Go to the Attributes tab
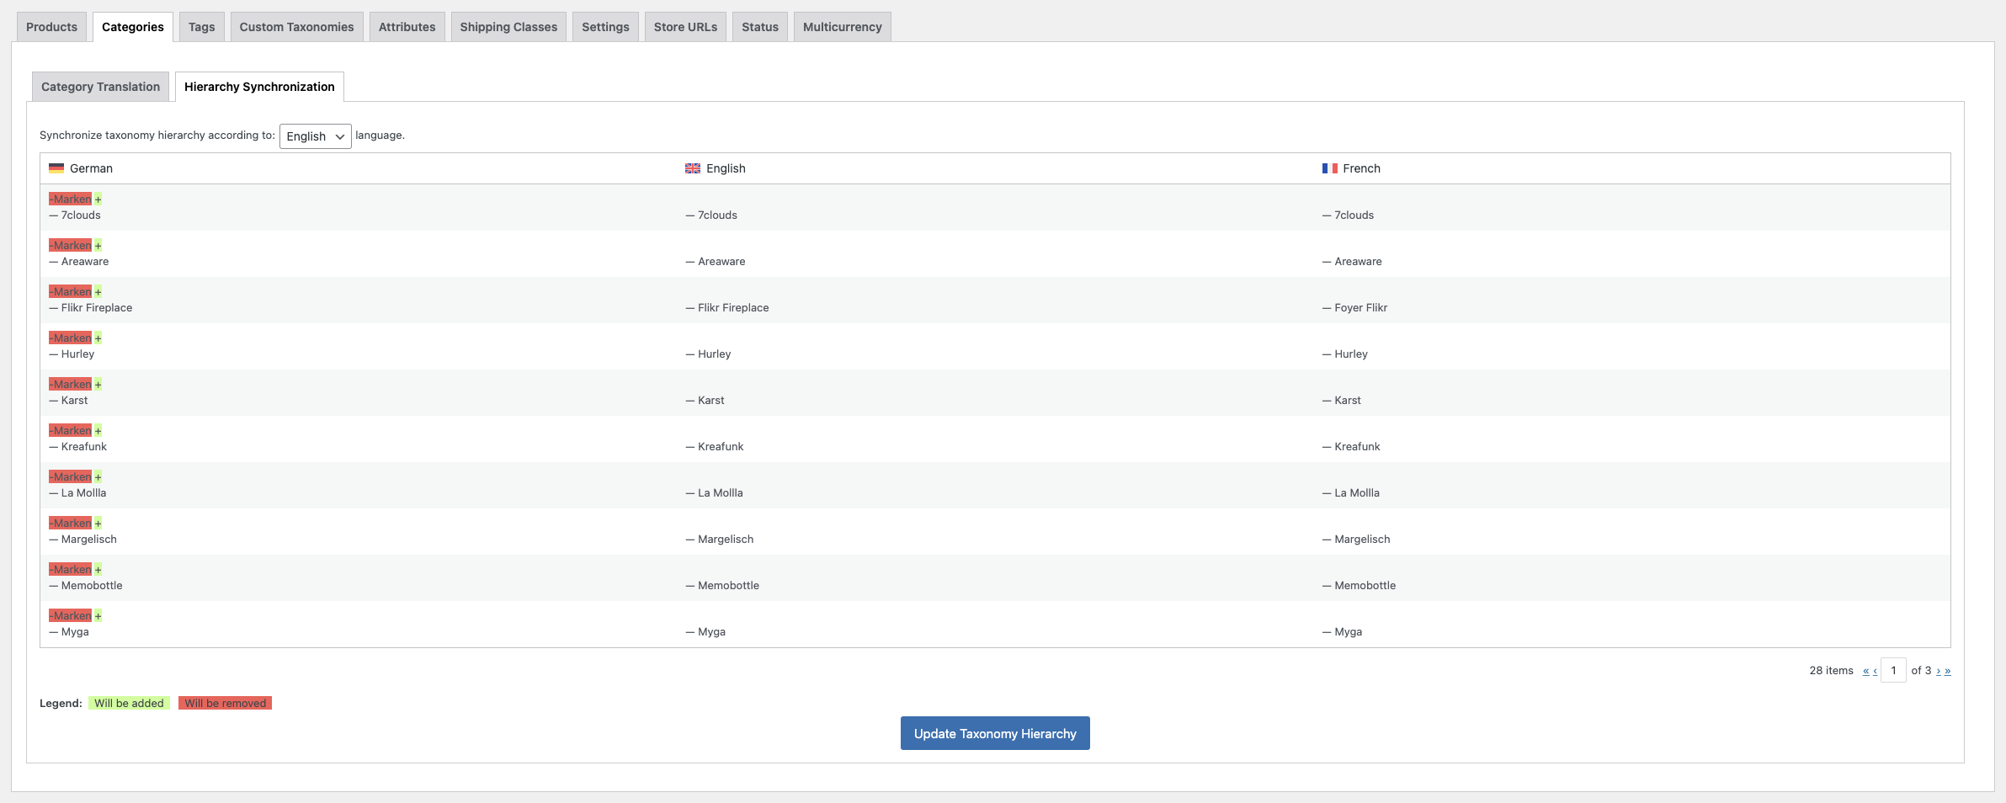2006x803 pixels. tap(407, 27)
